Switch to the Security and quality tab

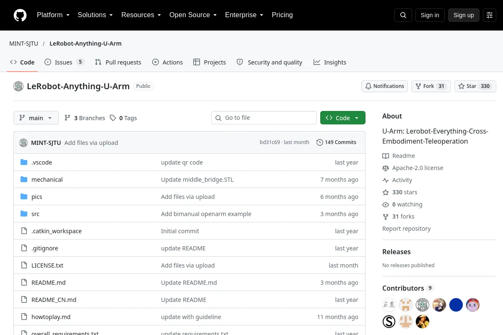point(270,62)
